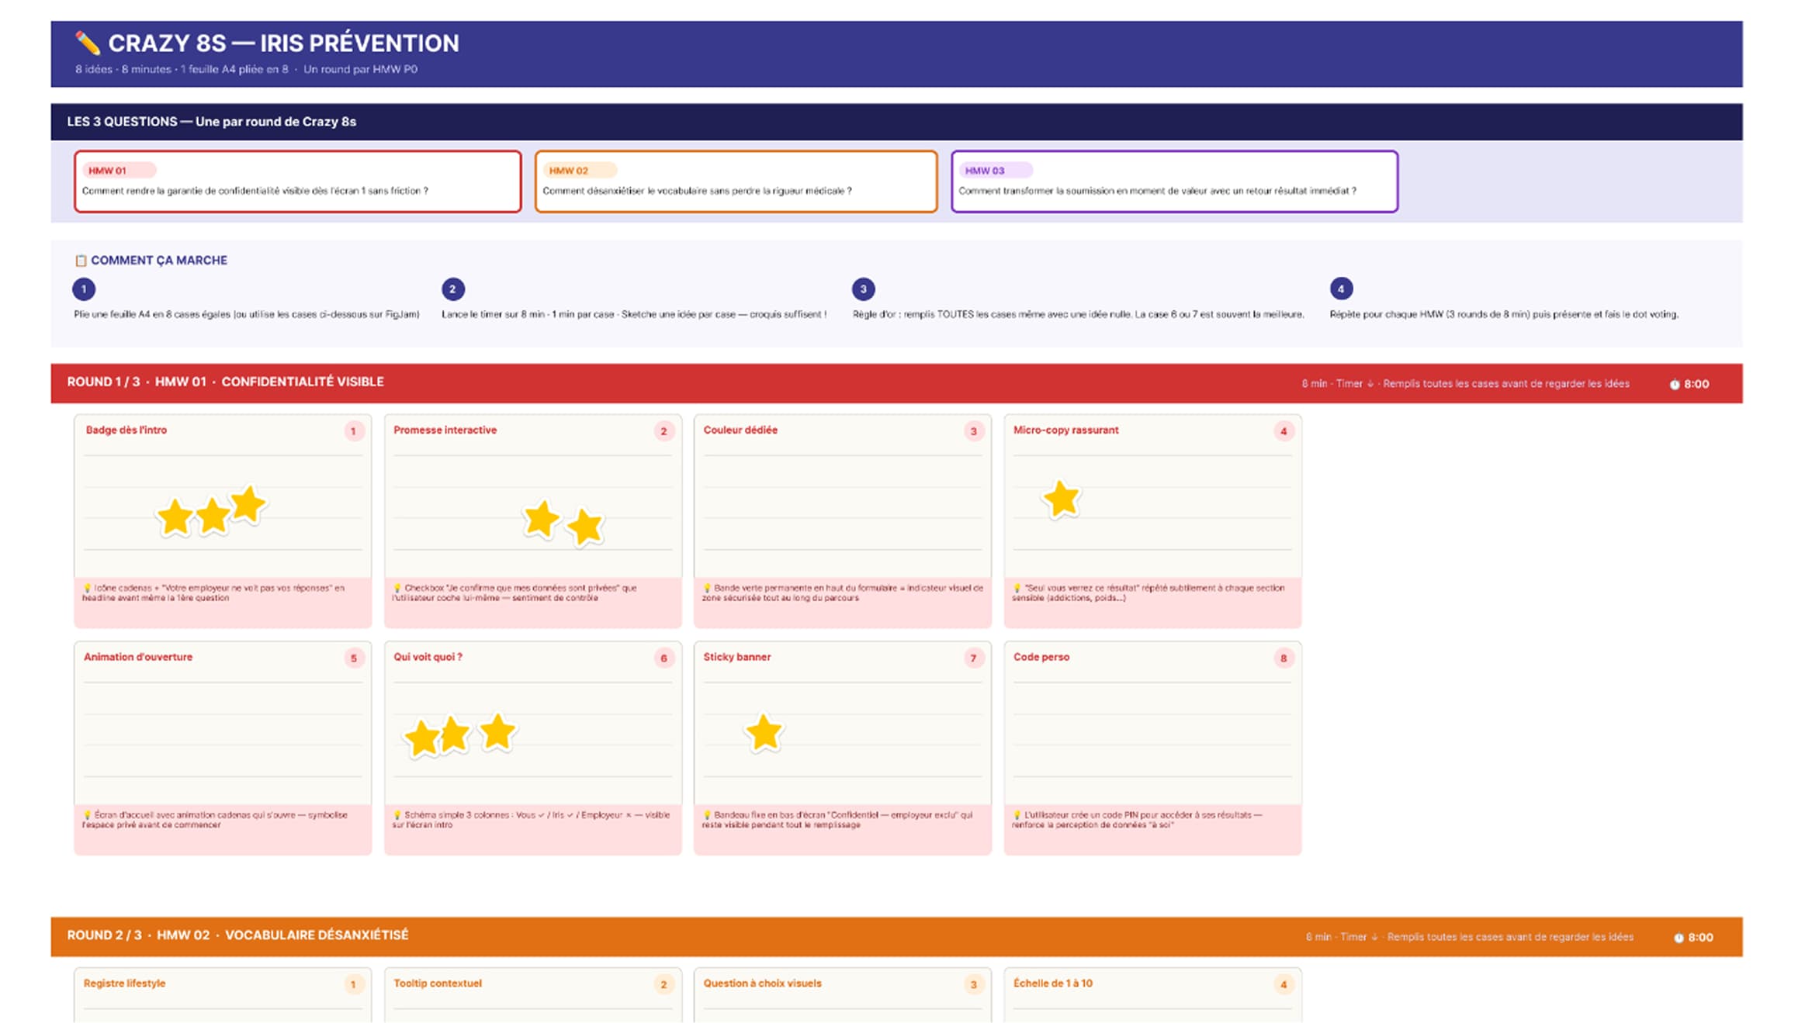This screenshot has height=1023, width=1819.
Task: Select the Code perso card title
Action: tap(1041, 657)
